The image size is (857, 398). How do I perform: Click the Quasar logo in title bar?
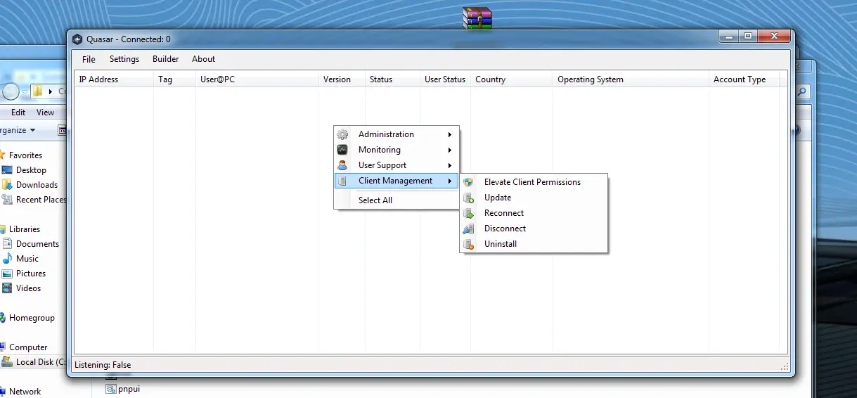tap(77, 39)
